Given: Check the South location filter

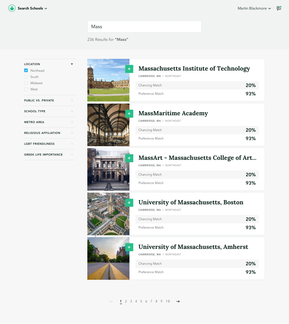Looking at the screenshot, I should tap(26, 77).
